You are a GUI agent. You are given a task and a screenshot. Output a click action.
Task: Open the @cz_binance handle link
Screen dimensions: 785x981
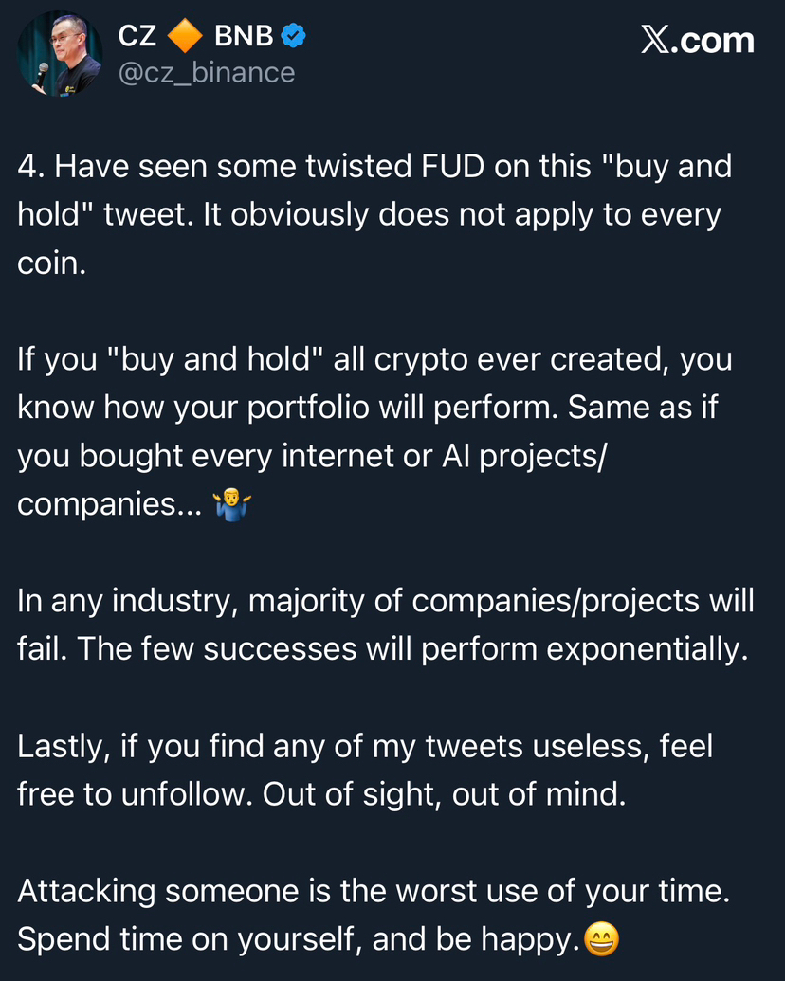pos(207,72)
